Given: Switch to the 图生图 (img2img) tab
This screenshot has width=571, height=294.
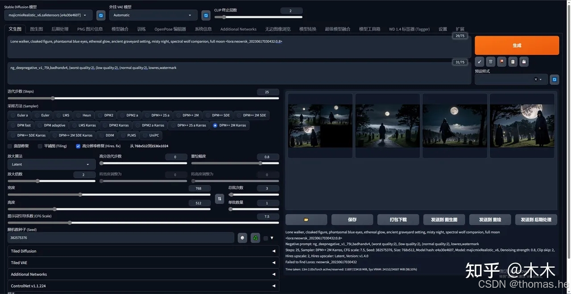Looking at the screenshot, I should [37, 29].
